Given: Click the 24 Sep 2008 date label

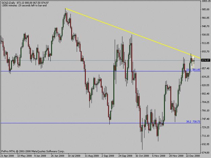Looking at the screenshot, I should click(x=125, y=156).
